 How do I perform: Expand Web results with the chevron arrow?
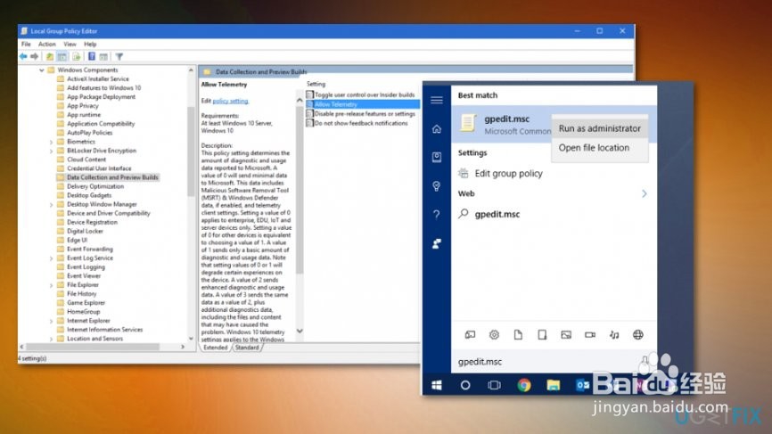[644, 194]
